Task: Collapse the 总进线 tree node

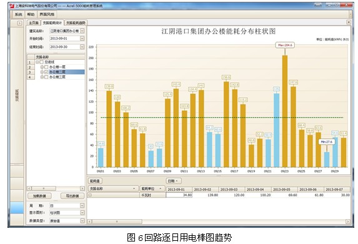Action: 37,62
